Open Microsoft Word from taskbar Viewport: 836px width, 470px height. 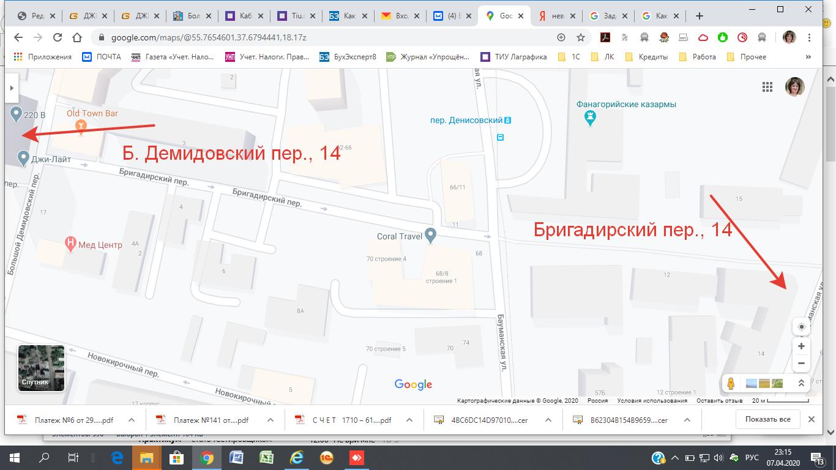[236, 457]
